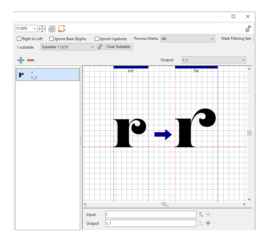Expand the Process Marks dropdown
The width and height of the screenshot is (268, 243).
coord(188,39)
